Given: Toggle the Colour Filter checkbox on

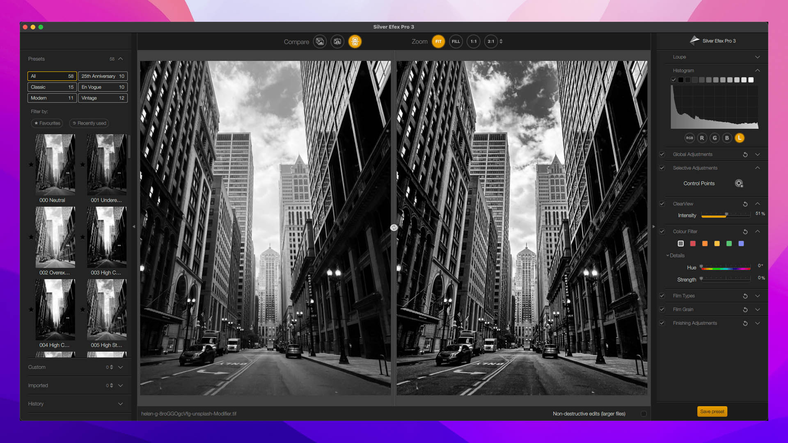Looking at the screenshot, I should (662, 231).
